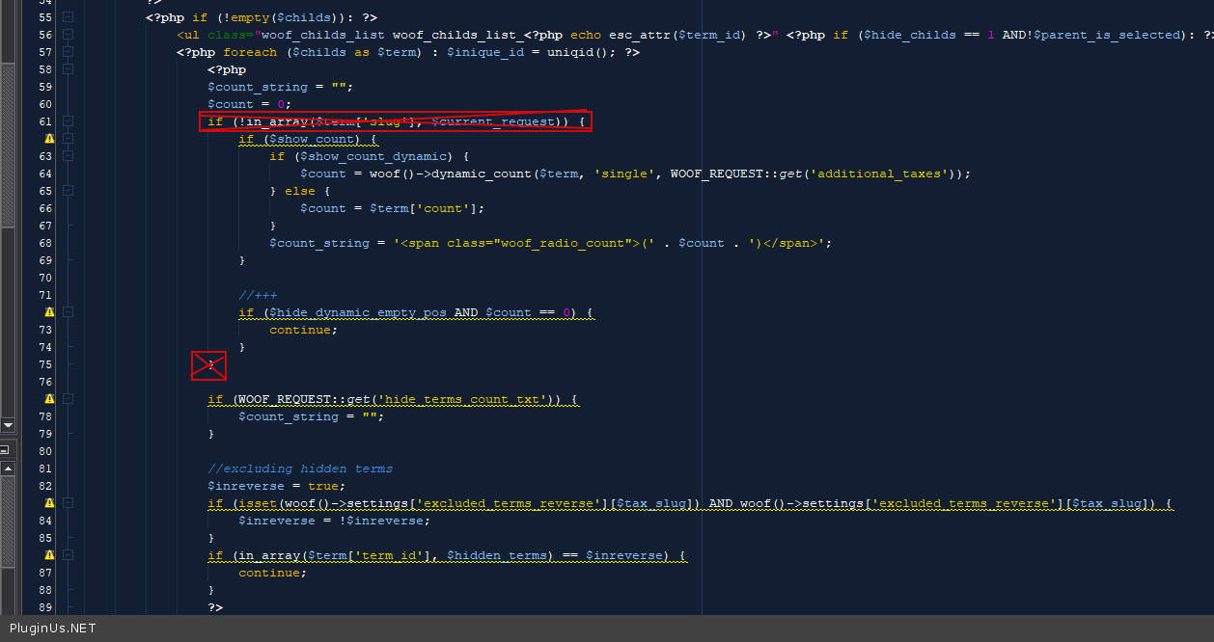Collapse the in_array block at line 61
1214x642 pixels.
(x=68, y=121)
